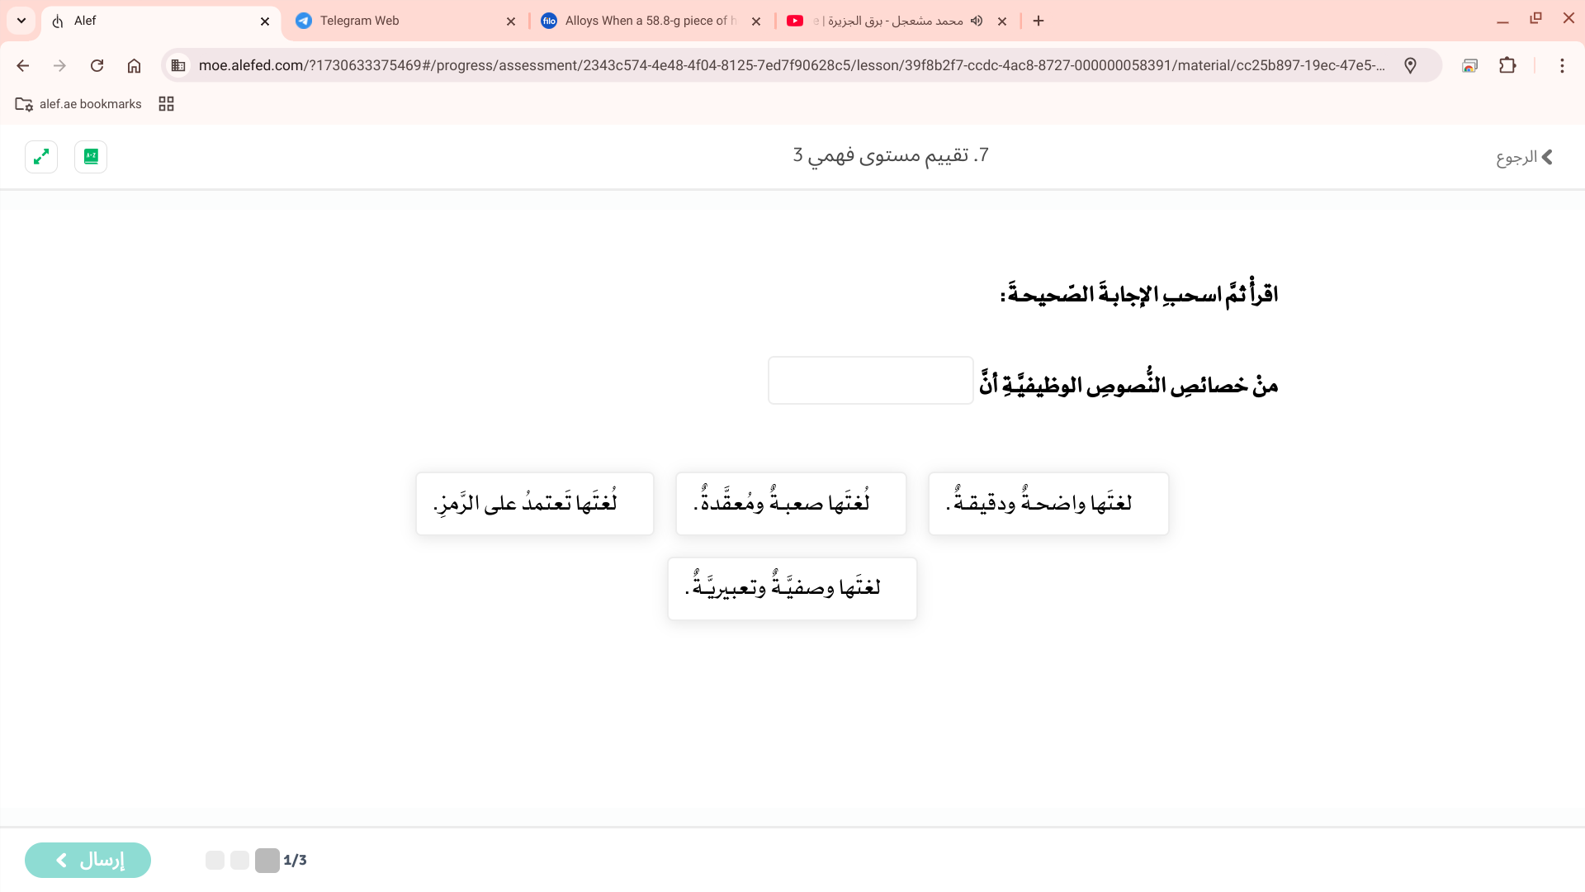Open the alef.ae bookmarks folder
1585x892 pixels.
(x=79, y=104)
